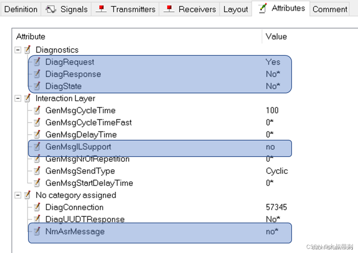The image size is (358, 253).
Task: Select the GenMsgCycleTime attribute
Action: (80, 110)
